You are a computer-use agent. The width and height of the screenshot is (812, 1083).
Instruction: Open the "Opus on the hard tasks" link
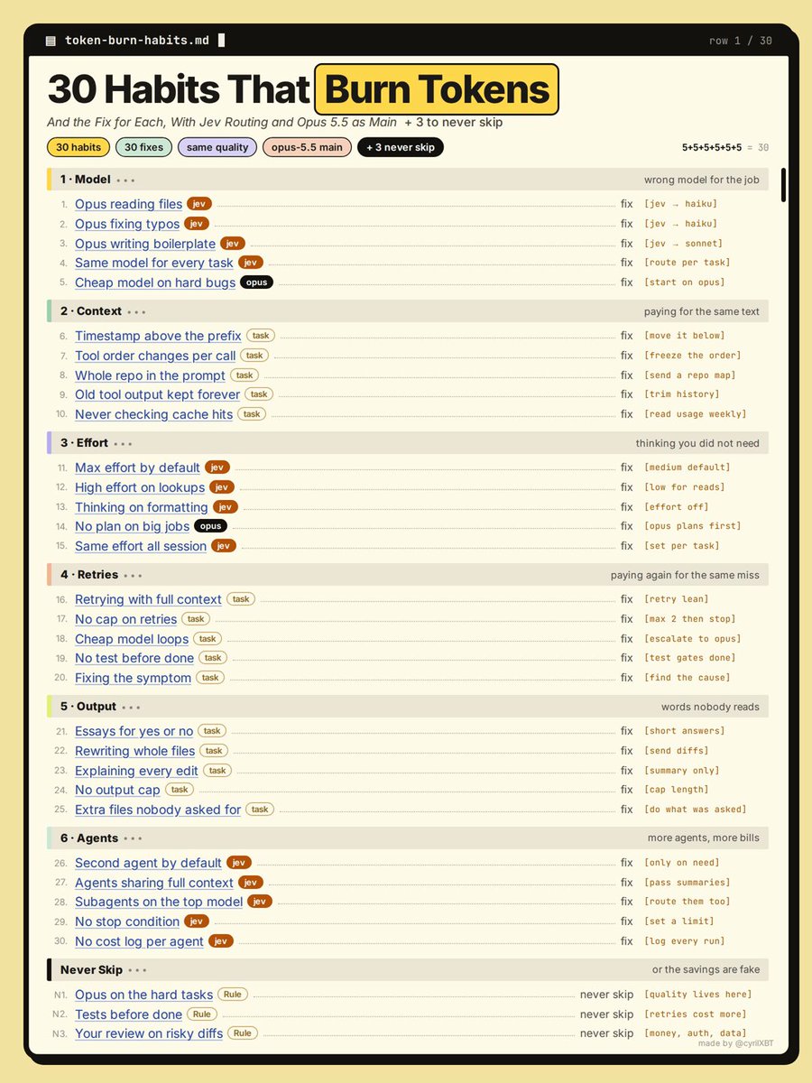tap(143, 995)
